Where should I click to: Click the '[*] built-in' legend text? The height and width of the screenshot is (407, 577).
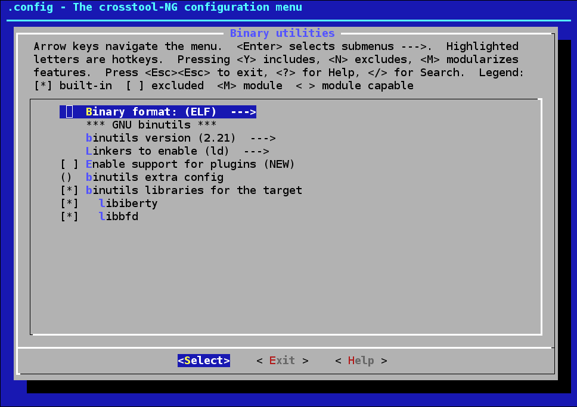pos(73,86)
